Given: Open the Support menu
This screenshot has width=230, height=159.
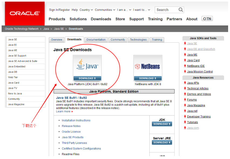Looking at the screenshot, I should pyautogui.click(x=136, y=19).
